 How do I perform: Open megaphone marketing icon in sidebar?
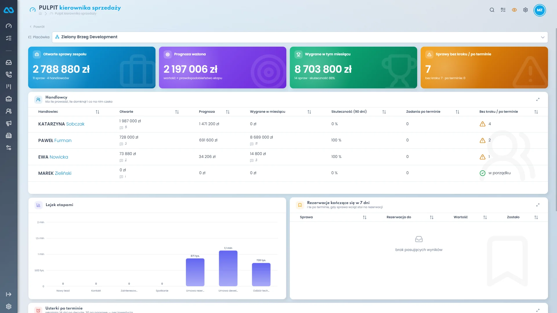(x=9, y=123)
